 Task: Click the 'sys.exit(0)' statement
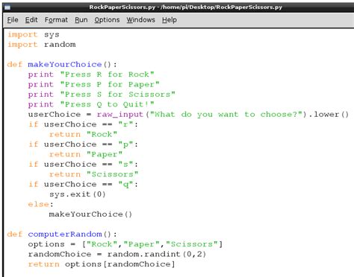(78, 194)
